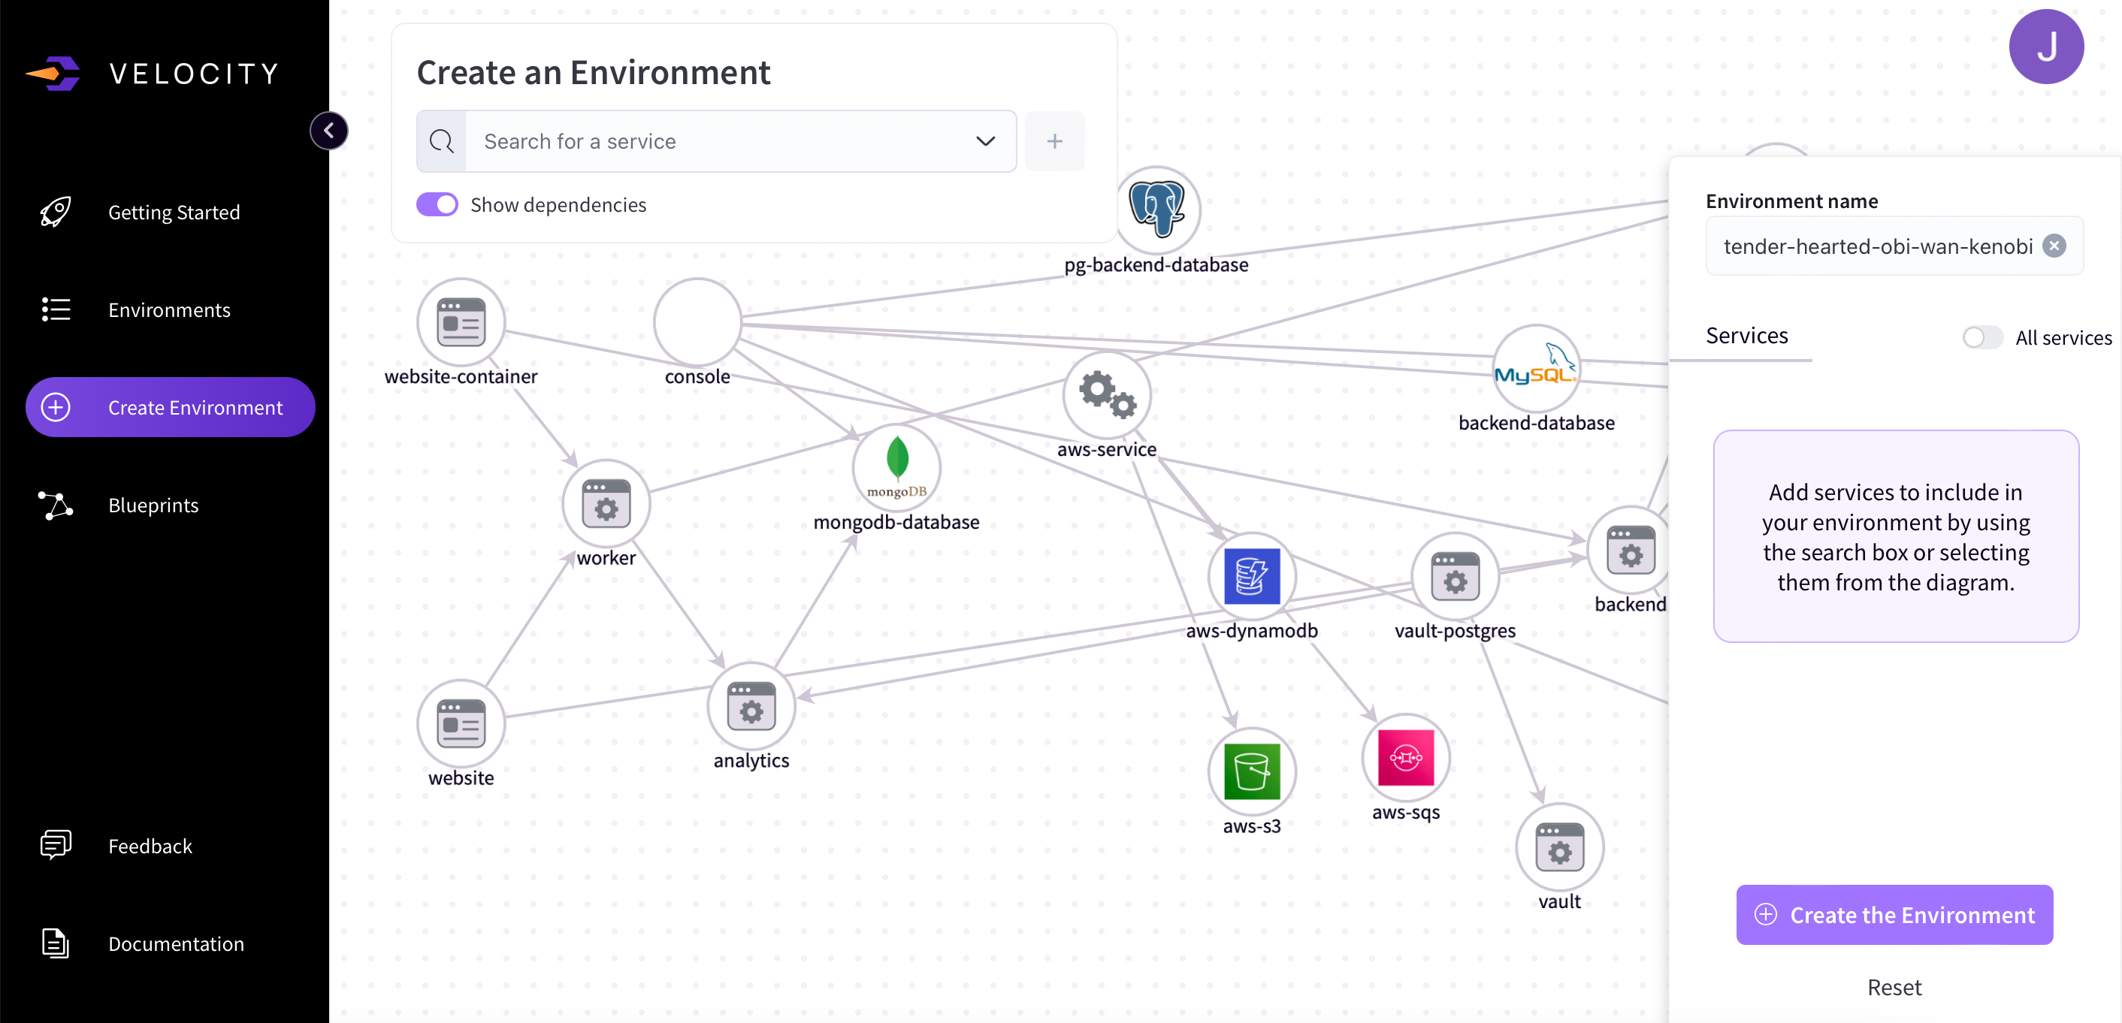
Task: Open the Feedback section
Action: (171, 846)
